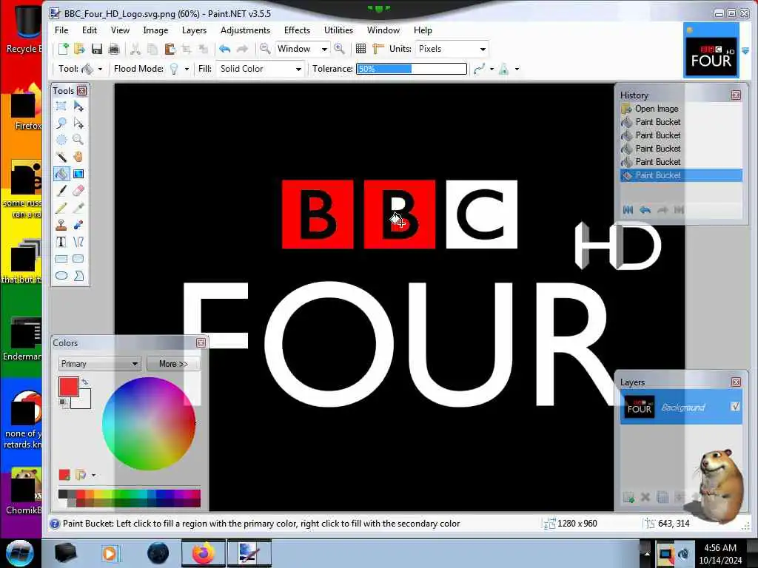Open the Primary color selector dropdown
This screenshot has width=758, height=568.
point(100,364)
